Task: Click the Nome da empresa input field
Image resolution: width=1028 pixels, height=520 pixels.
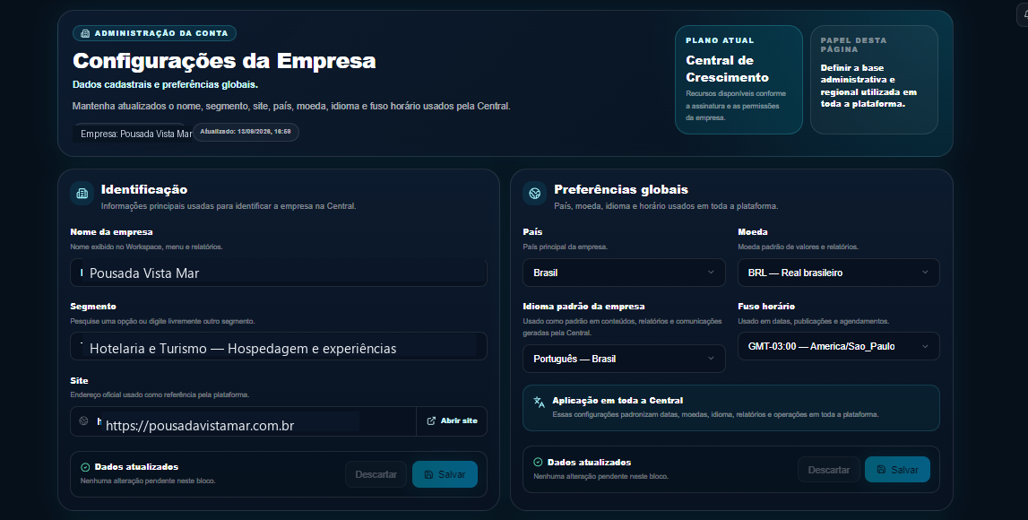Action: (279, 273)
